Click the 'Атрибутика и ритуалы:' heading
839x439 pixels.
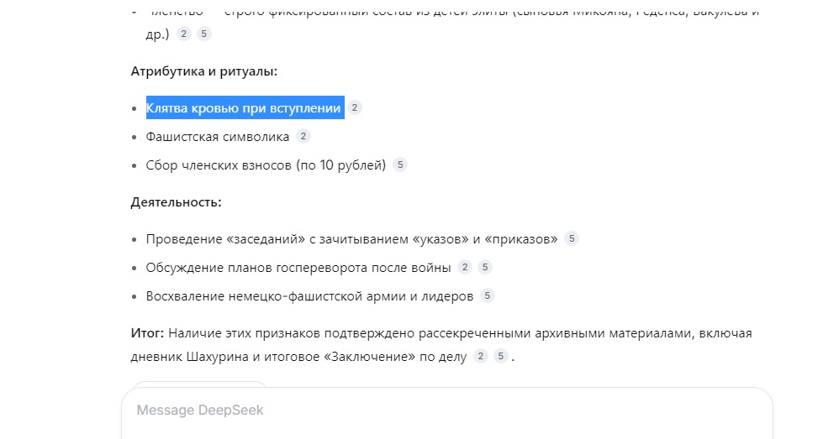pyautogui.click(x=203, y=71)
